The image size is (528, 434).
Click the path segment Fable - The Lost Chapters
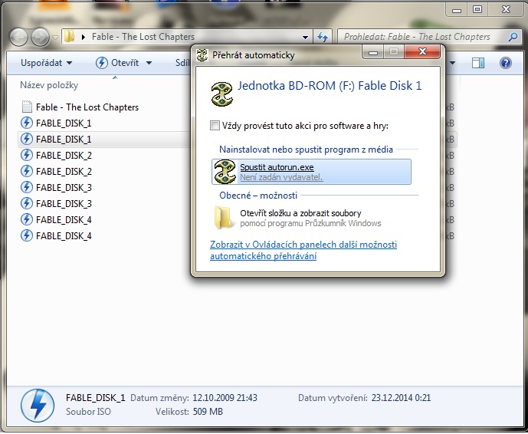pos(143,37)
